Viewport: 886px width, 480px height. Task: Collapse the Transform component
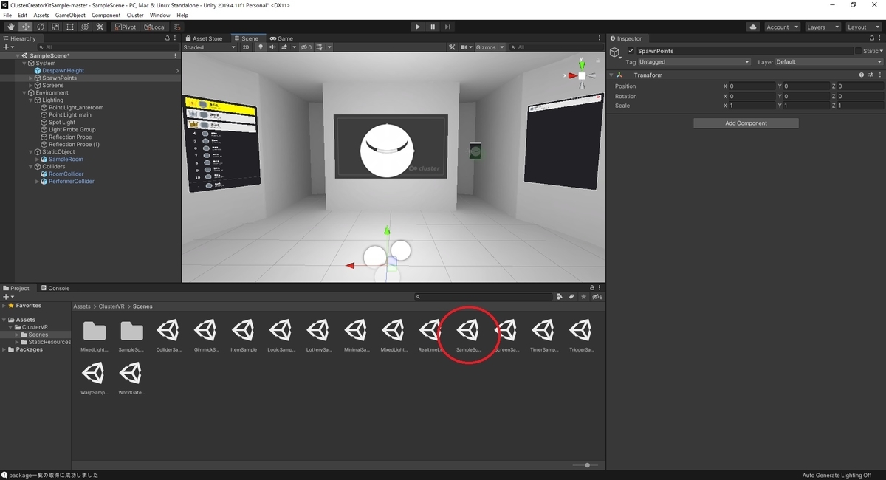tap(611, 75)
